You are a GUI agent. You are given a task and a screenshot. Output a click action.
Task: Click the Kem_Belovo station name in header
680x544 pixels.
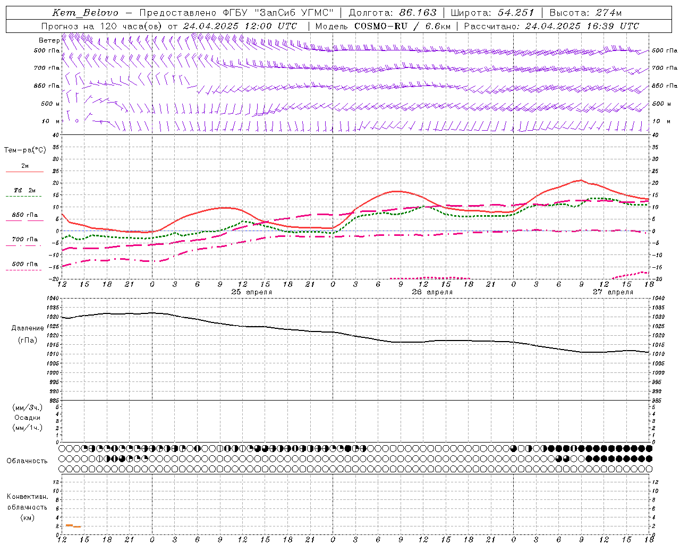tap(85, 13)
